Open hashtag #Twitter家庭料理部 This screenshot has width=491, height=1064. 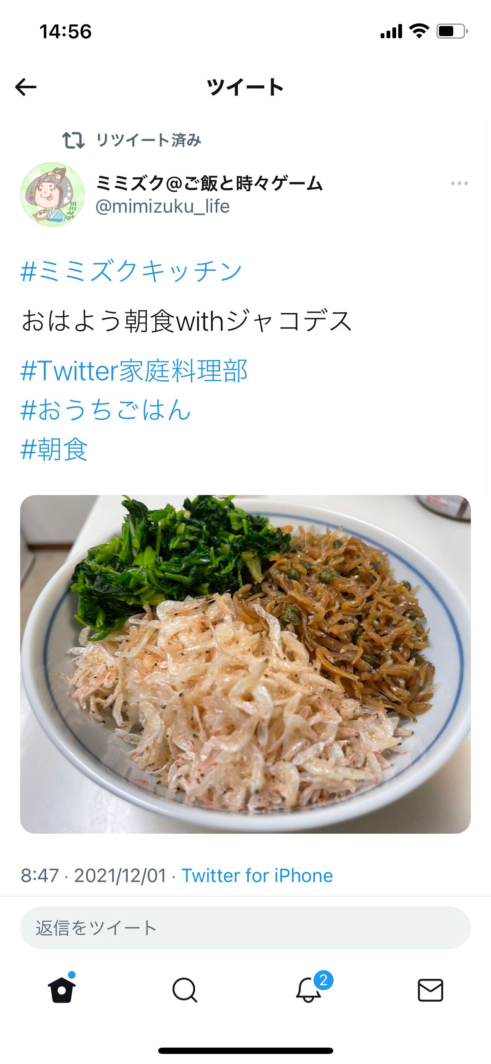click(134, 371)
